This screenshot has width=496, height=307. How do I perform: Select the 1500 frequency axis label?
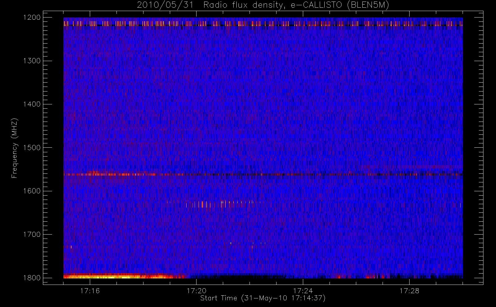(x=32, y=148)
